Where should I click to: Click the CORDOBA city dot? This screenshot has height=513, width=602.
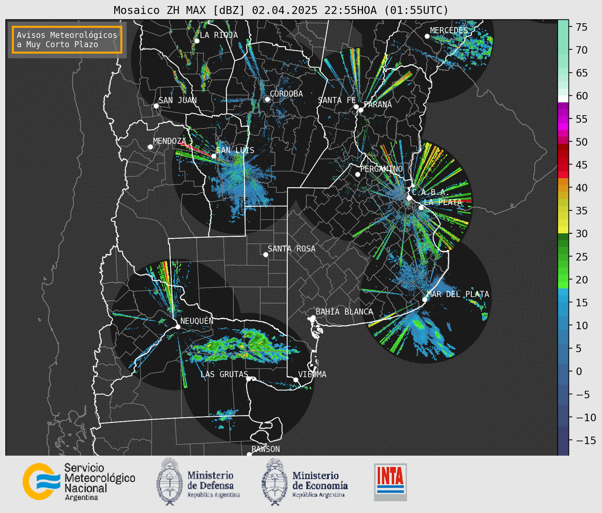click(267, 99)
